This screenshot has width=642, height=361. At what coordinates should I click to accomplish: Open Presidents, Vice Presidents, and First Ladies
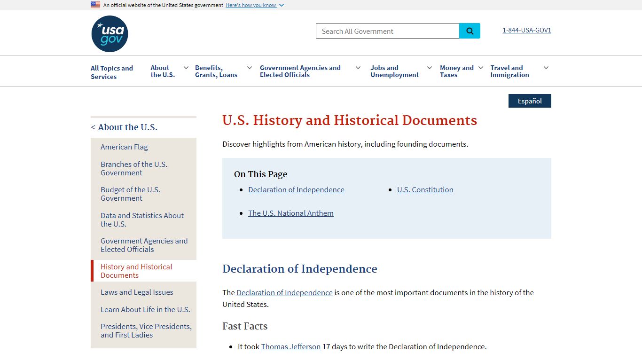[x=146, y=330]
